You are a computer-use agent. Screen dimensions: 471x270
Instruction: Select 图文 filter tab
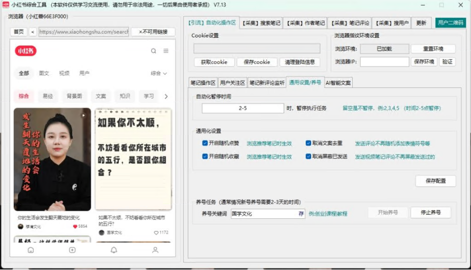(44, 73)
